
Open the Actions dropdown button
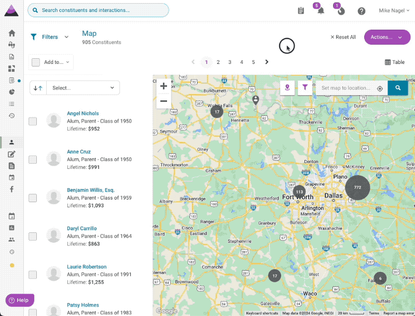tap(387, 37)
